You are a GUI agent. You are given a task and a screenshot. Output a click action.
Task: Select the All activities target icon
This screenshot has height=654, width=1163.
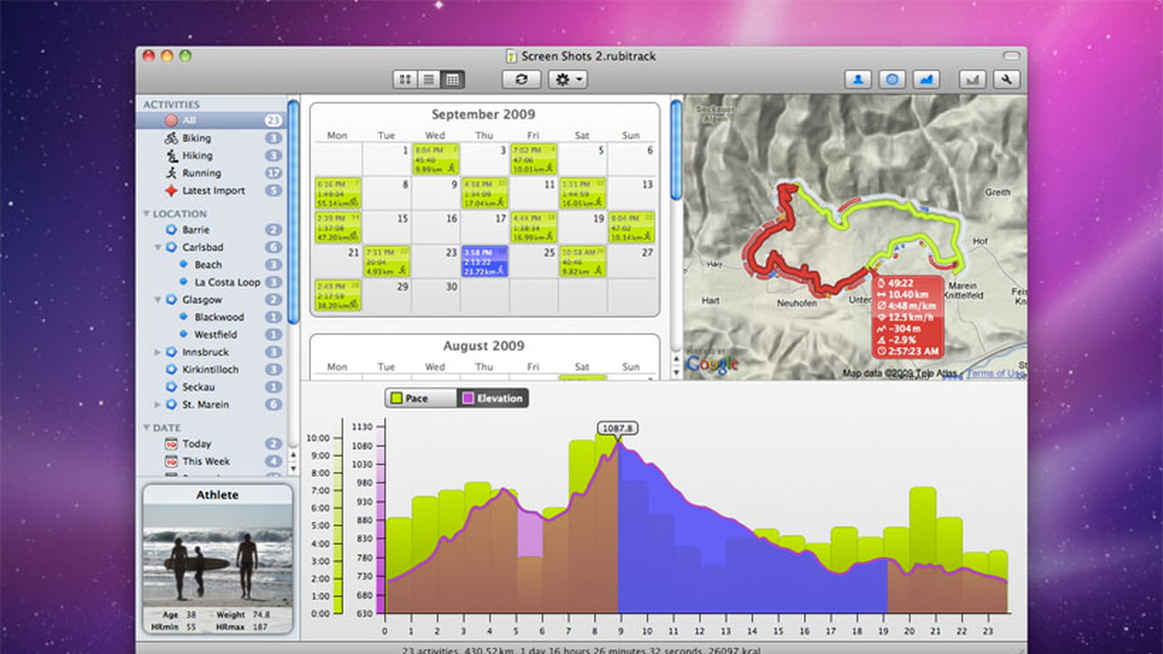(171, 120)
